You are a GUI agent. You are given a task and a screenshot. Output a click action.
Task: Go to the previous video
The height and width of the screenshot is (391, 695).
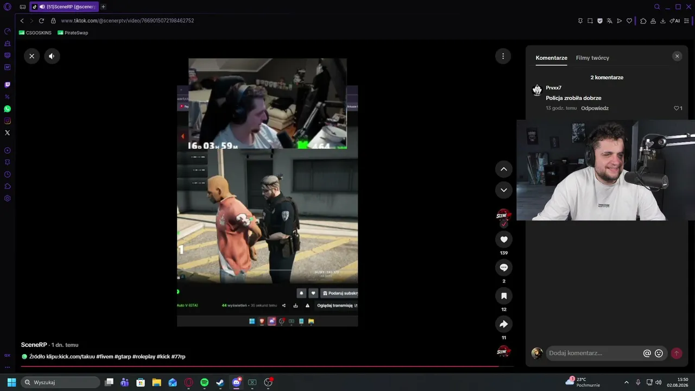pyautogui.click(x=504, y=169)
